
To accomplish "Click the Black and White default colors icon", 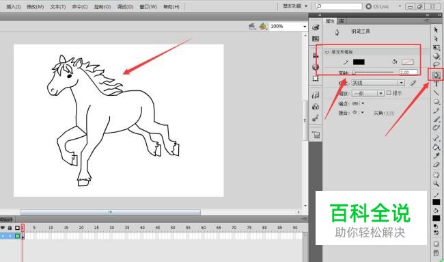I will coord(436,226).
